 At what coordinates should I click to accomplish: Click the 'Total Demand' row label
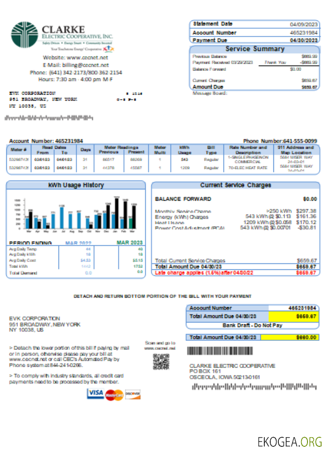click(23, 273)
